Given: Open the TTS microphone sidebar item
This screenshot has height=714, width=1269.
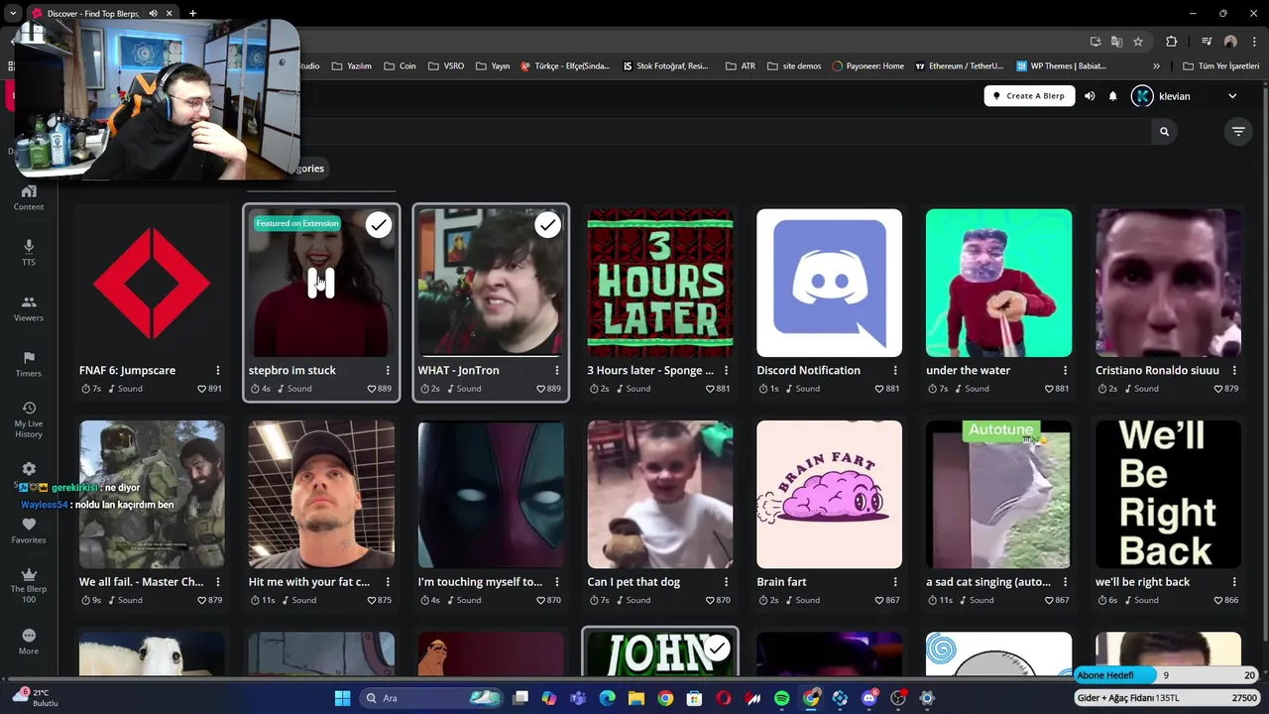Looking at the screenshot, I should click(29, 253).
